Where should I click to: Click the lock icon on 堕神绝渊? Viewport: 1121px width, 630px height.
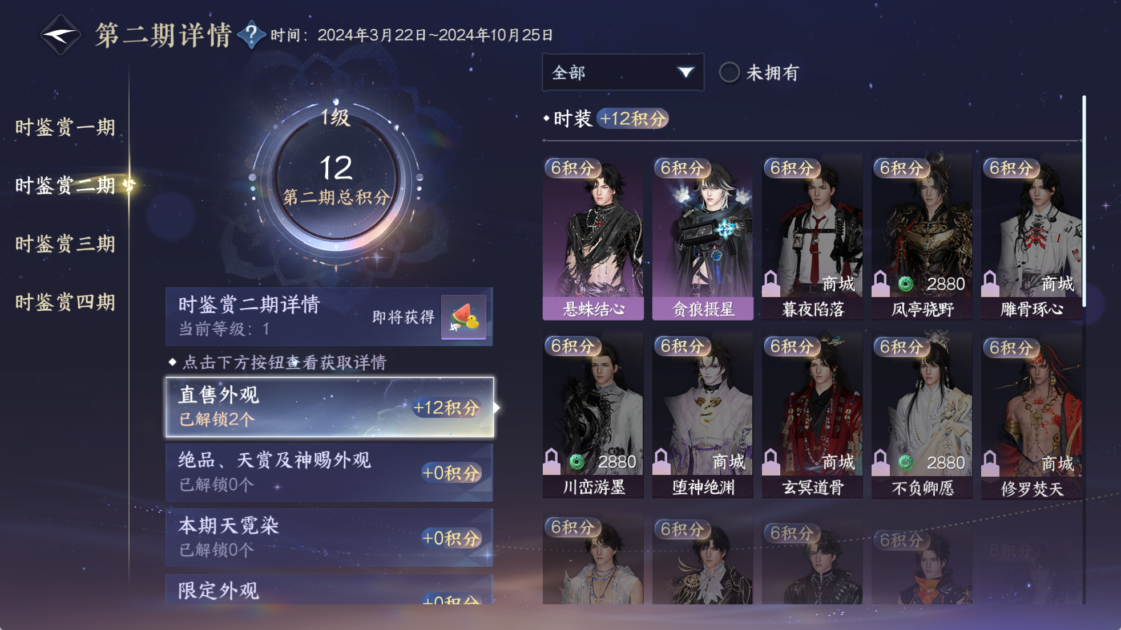662,461
